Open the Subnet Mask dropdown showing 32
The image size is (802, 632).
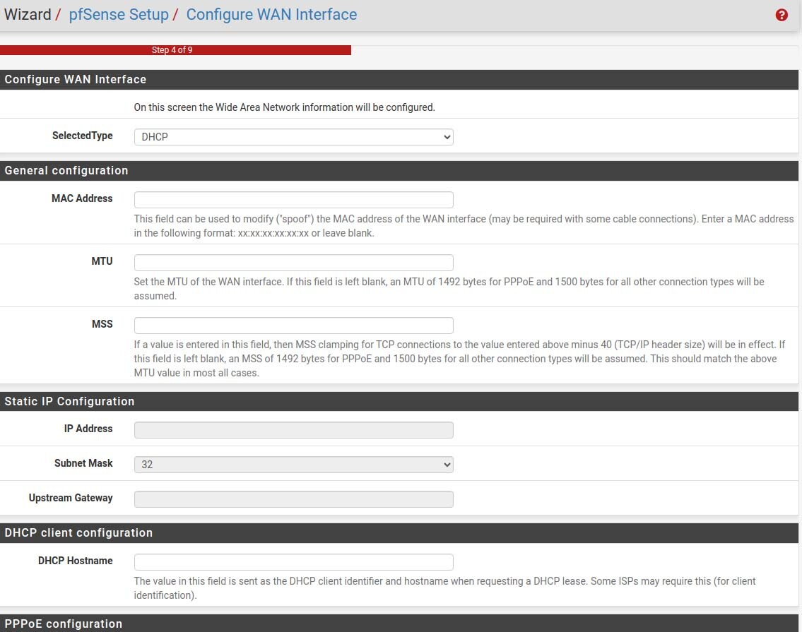tap(293, 464)
